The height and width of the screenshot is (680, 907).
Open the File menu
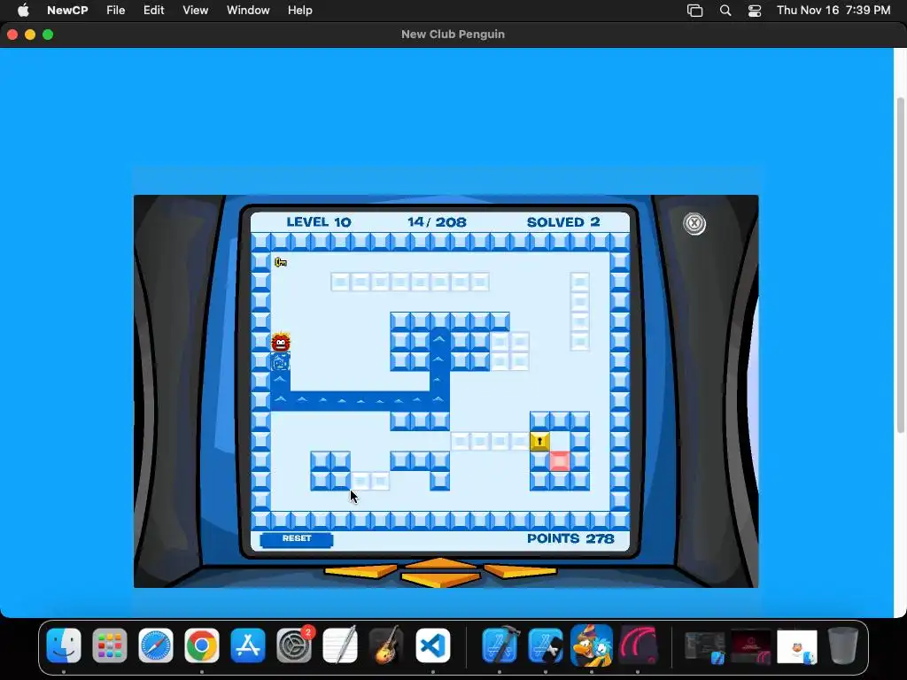click(116, 11)
